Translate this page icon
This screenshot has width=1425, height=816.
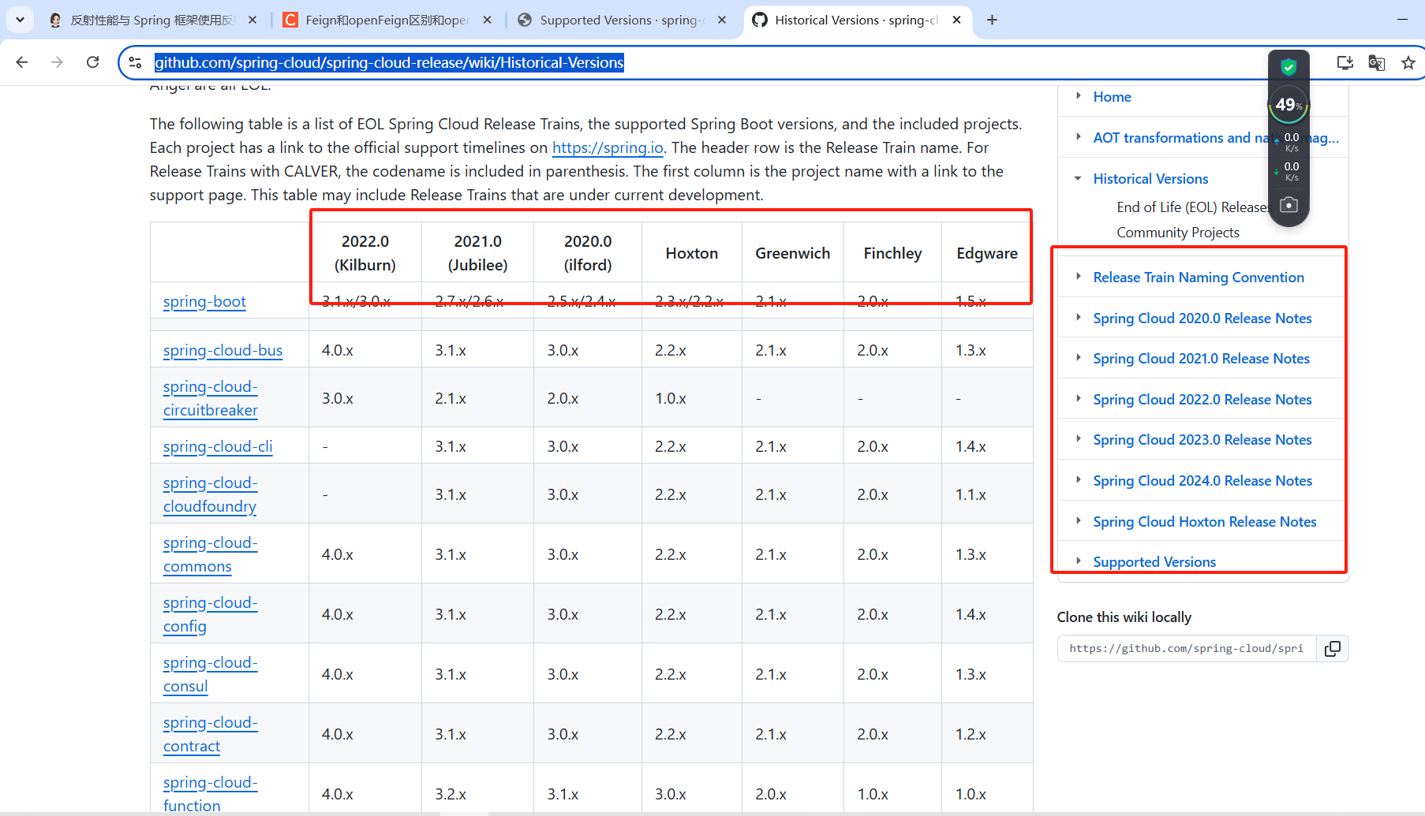point(1377,62)
